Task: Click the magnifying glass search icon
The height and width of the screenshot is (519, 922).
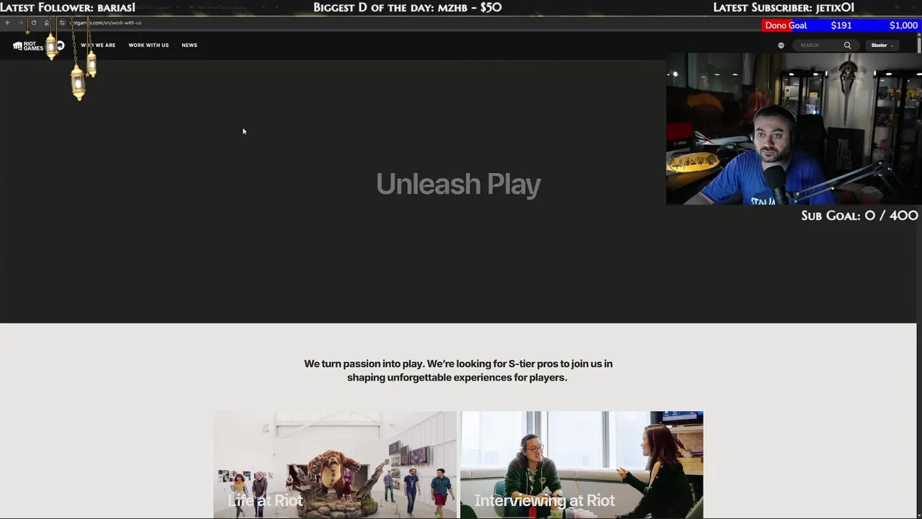Action: [847, 45]
